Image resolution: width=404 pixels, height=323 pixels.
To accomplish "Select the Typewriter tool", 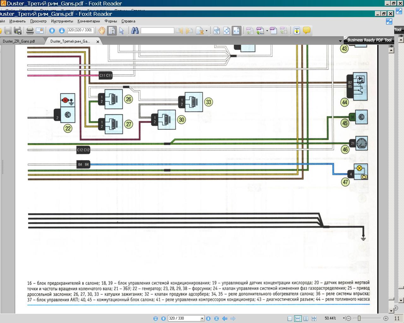I will [297, 31].
